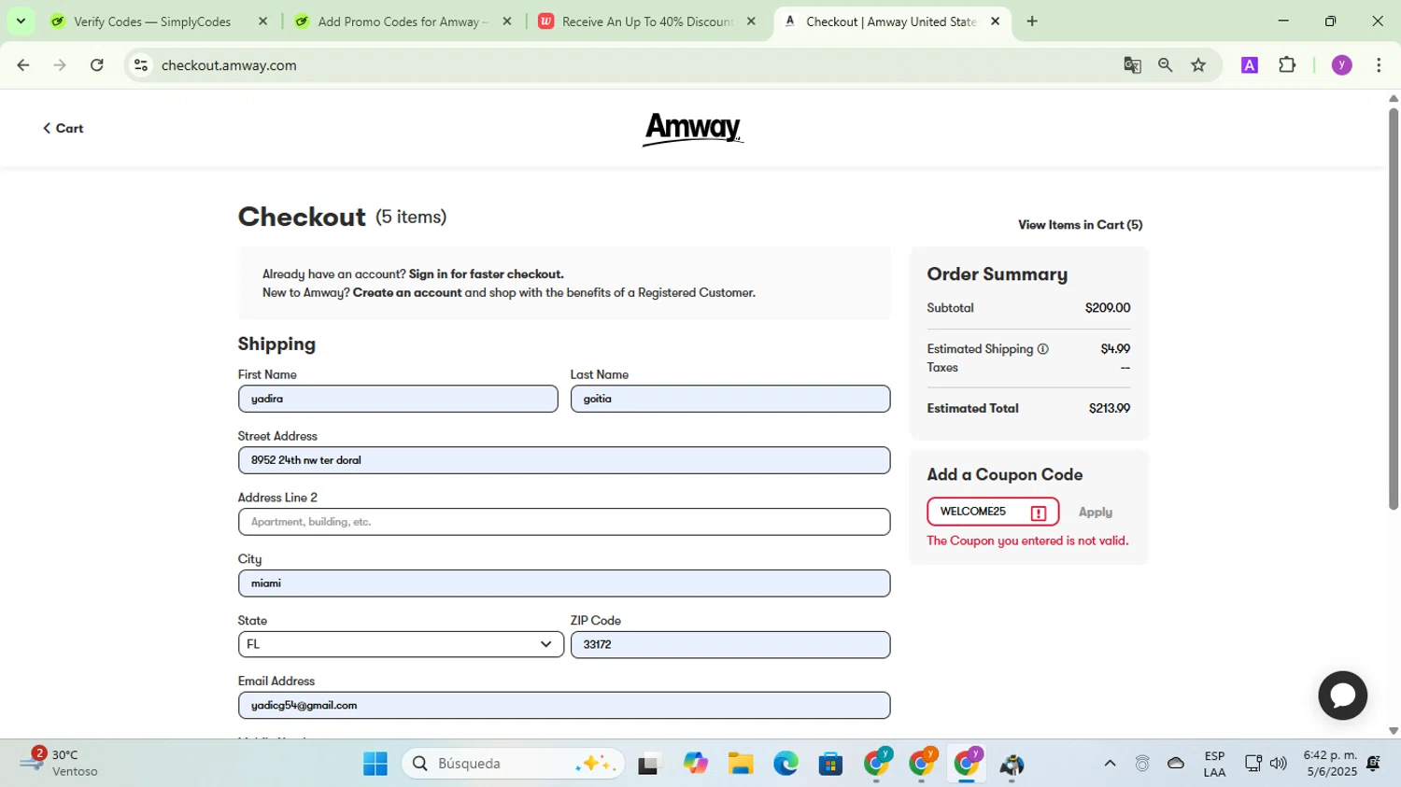Click the browser forward button
Image resolution: width=1401 pixels, height=787 pixels.
pos(60,65)
